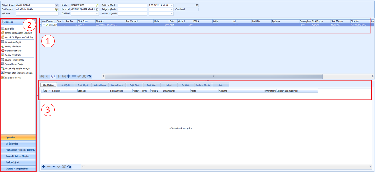375x172 pixels.
Task: Click Önceki Stok İşlemlerine Bağla
Action: 17,73
